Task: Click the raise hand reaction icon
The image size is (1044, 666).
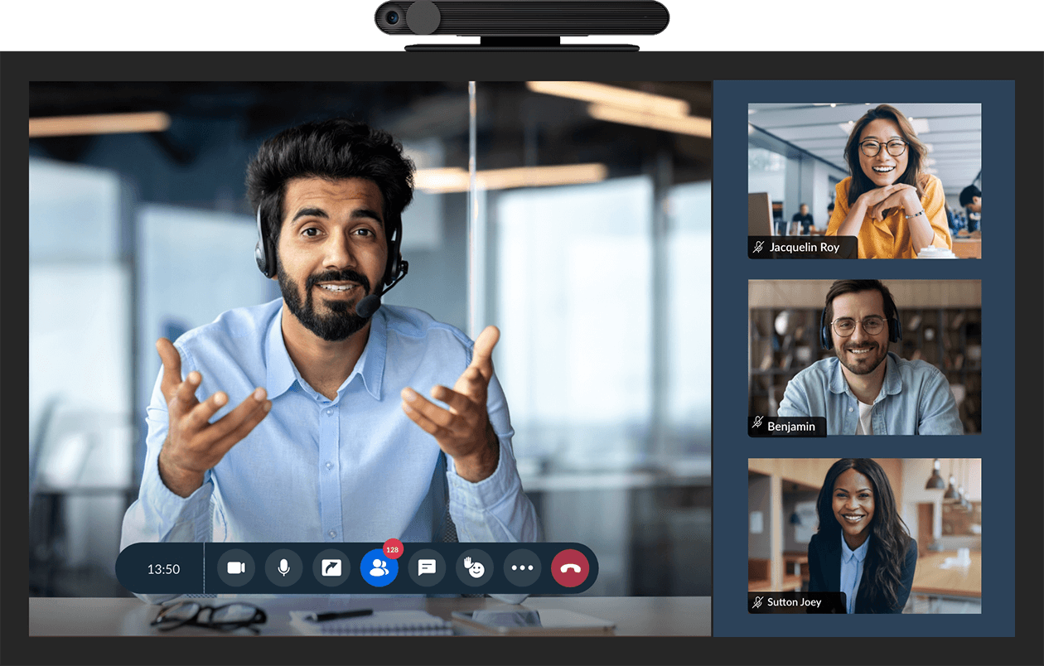Action: tap(474, 568)
